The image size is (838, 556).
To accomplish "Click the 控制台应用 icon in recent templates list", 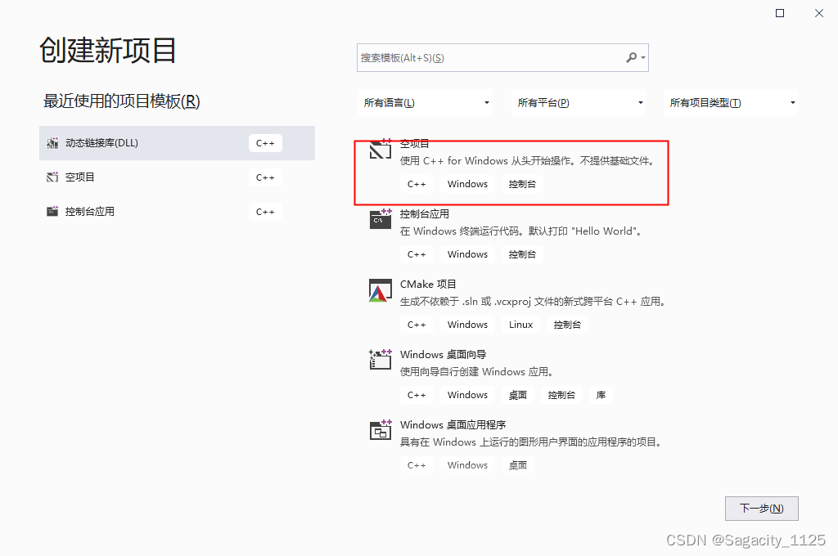I will (51, 212).
